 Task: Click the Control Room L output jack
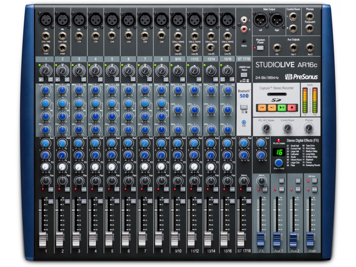(293, 16)
